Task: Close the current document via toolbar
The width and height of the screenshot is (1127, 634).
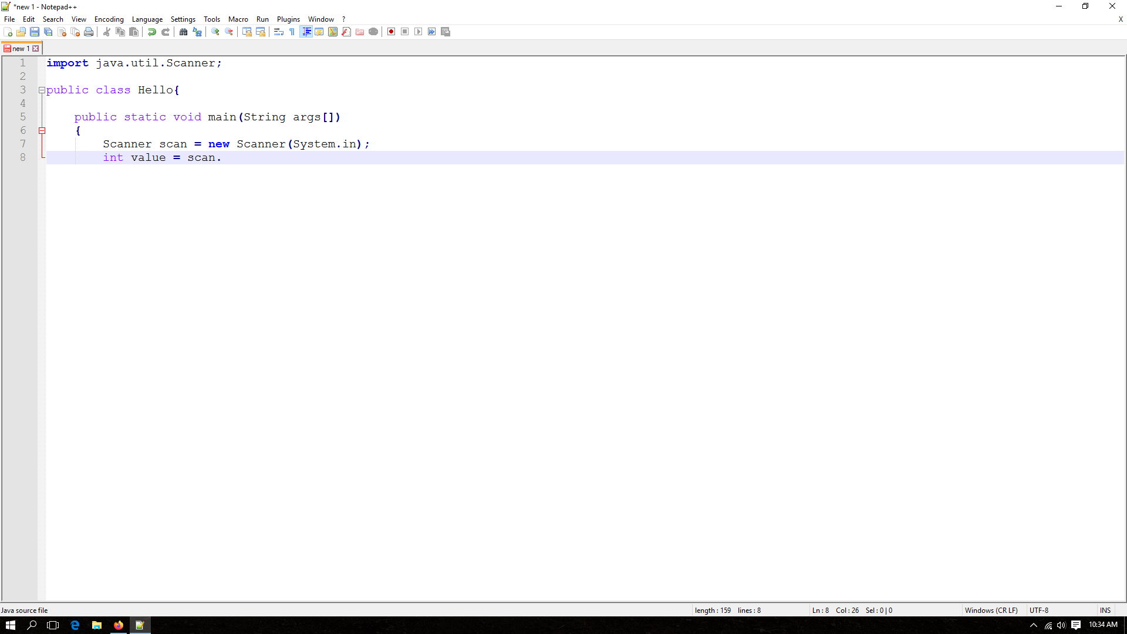Action: (x=62, y=32)
